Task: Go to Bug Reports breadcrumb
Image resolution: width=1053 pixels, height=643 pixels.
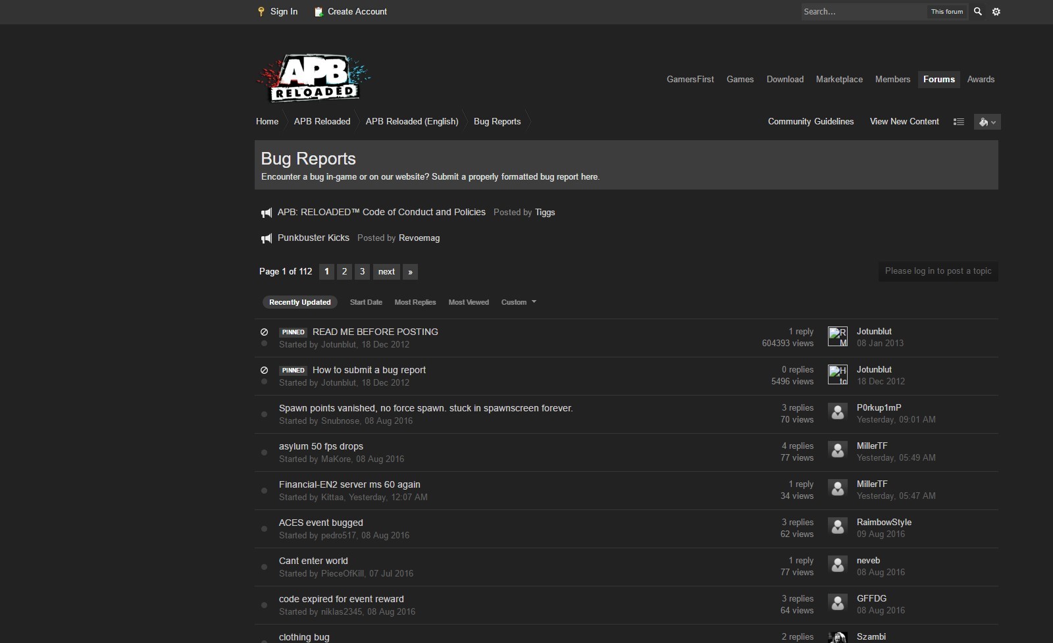Action: point(497,122)
